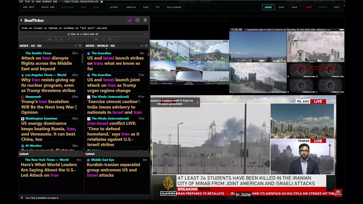
Task: Toggle the A-B compare button
Action: (x=49, y=39)
